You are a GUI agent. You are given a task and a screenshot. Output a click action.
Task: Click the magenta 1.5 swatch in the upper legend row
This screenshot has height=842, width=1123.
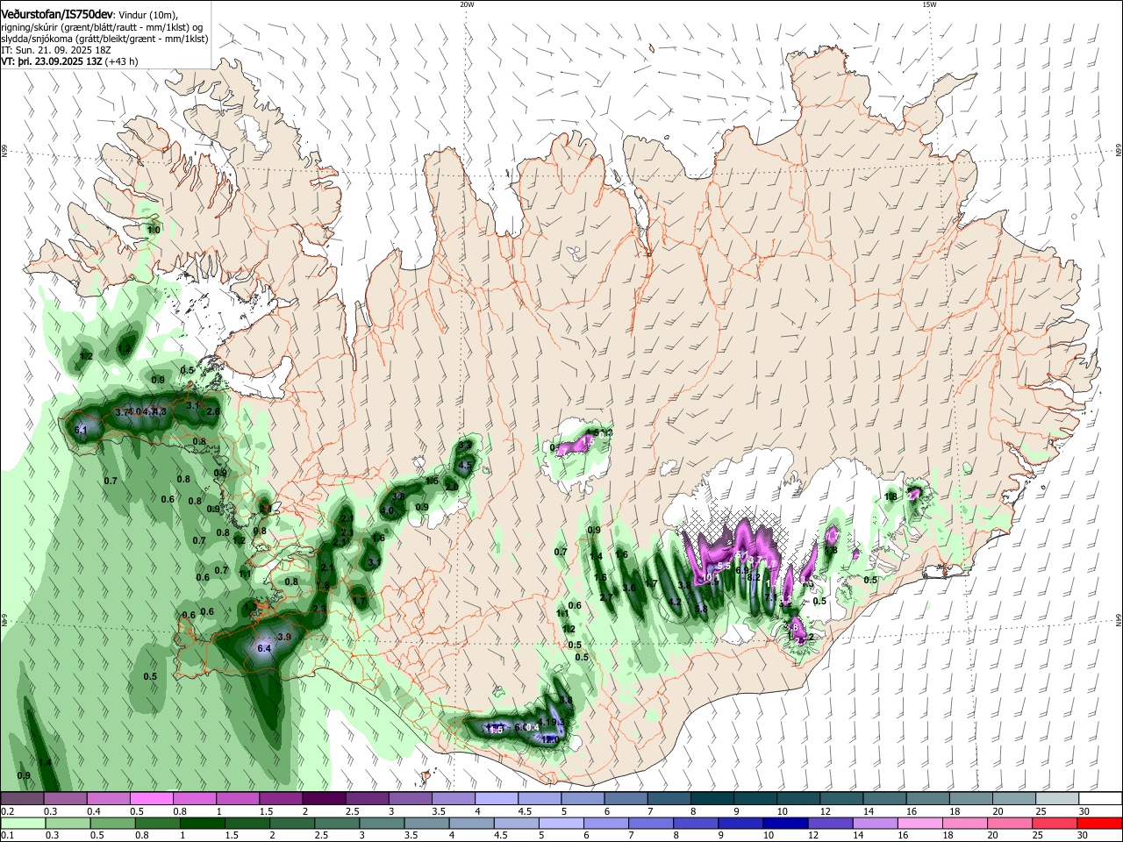pos(281,799)
